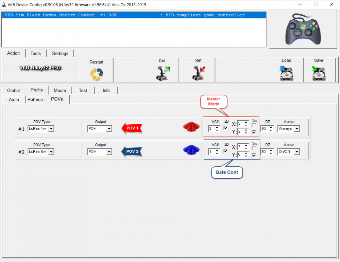Click the VKB NJoy32 PRO logo

point(40,68)
